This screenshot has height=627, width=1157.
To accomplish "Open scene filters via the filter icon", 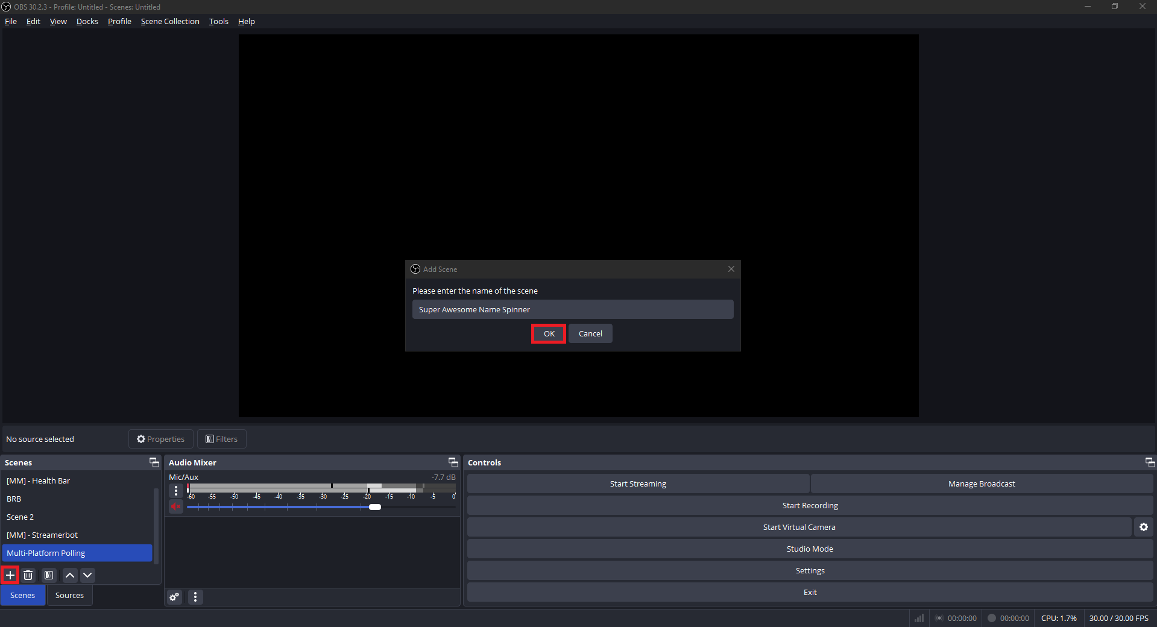I will click(x=49, y=575).
